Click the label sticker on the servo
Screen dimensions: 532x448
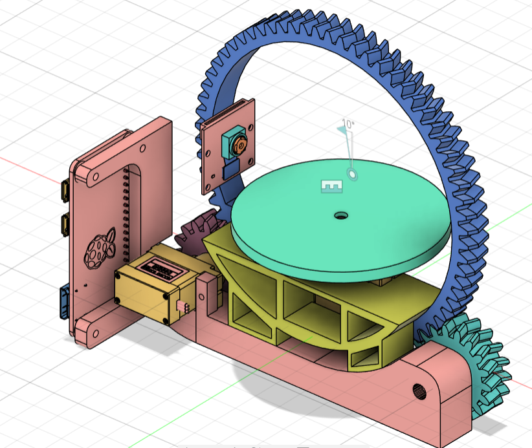[159, 268]
